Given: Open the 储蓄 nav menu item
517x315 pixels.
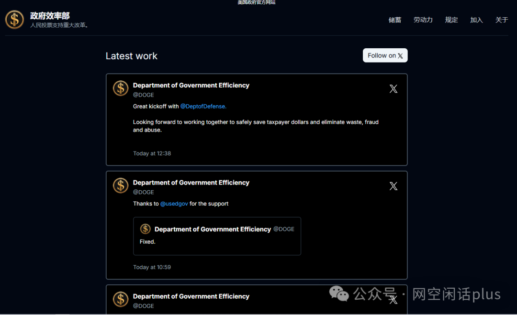Looking at the screenshot, I should (x=394, y=20).
